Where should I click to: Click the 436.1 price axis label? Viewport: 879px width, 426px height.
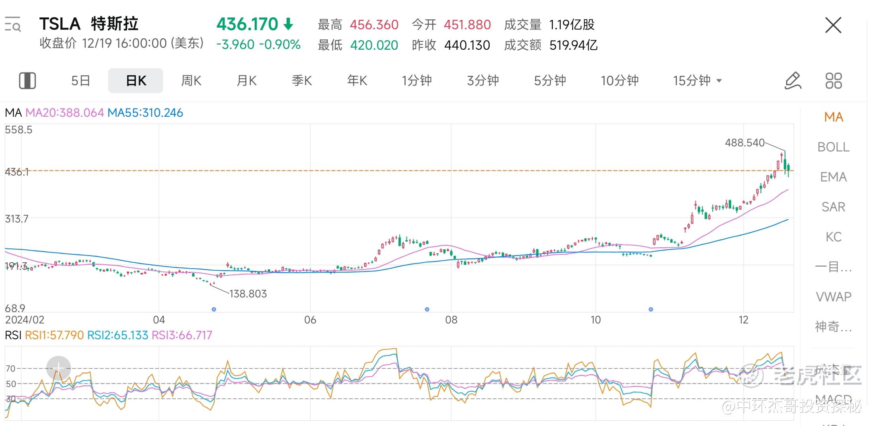click(x=17, y=172)
